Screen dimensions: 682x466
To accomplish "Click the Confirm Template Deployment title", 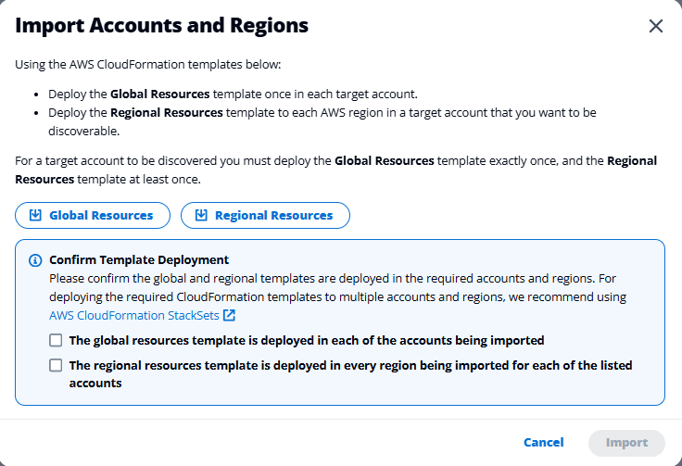I will tap(139, 260).
